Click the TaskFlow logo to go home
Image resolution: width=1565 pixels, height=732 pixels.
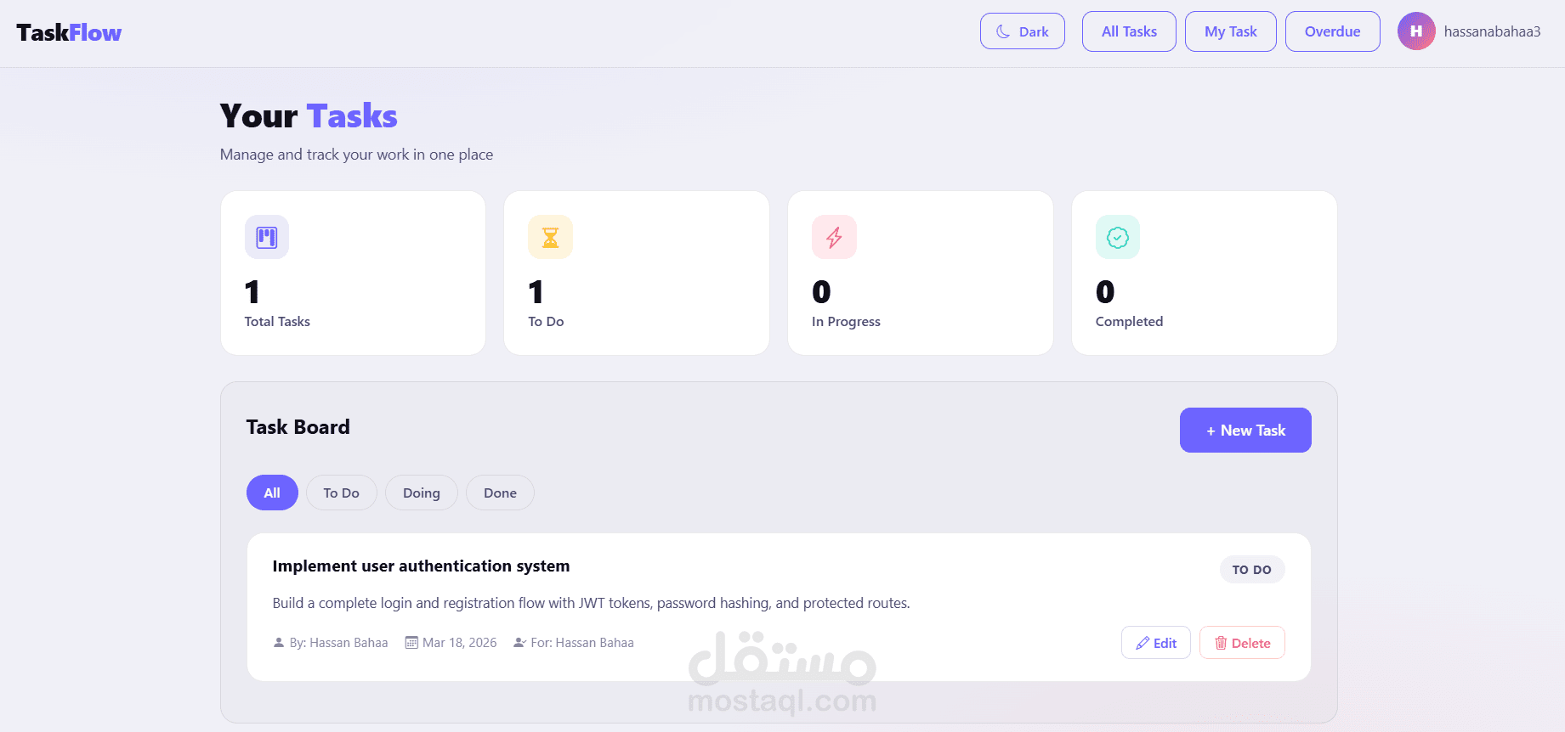[68, 31]
